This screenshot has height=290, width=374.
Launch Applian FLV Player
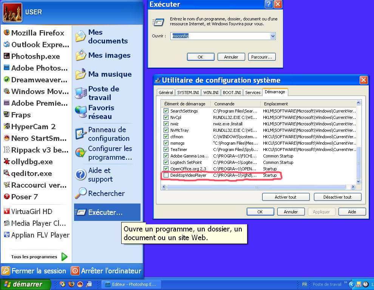pos(37,235)
